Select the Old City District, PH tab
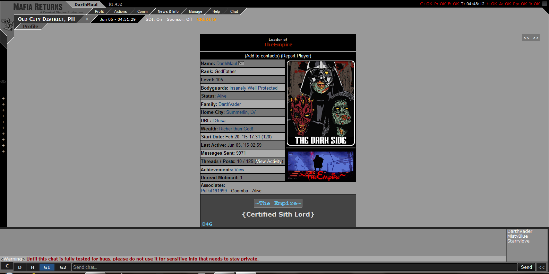 point(46,19)
